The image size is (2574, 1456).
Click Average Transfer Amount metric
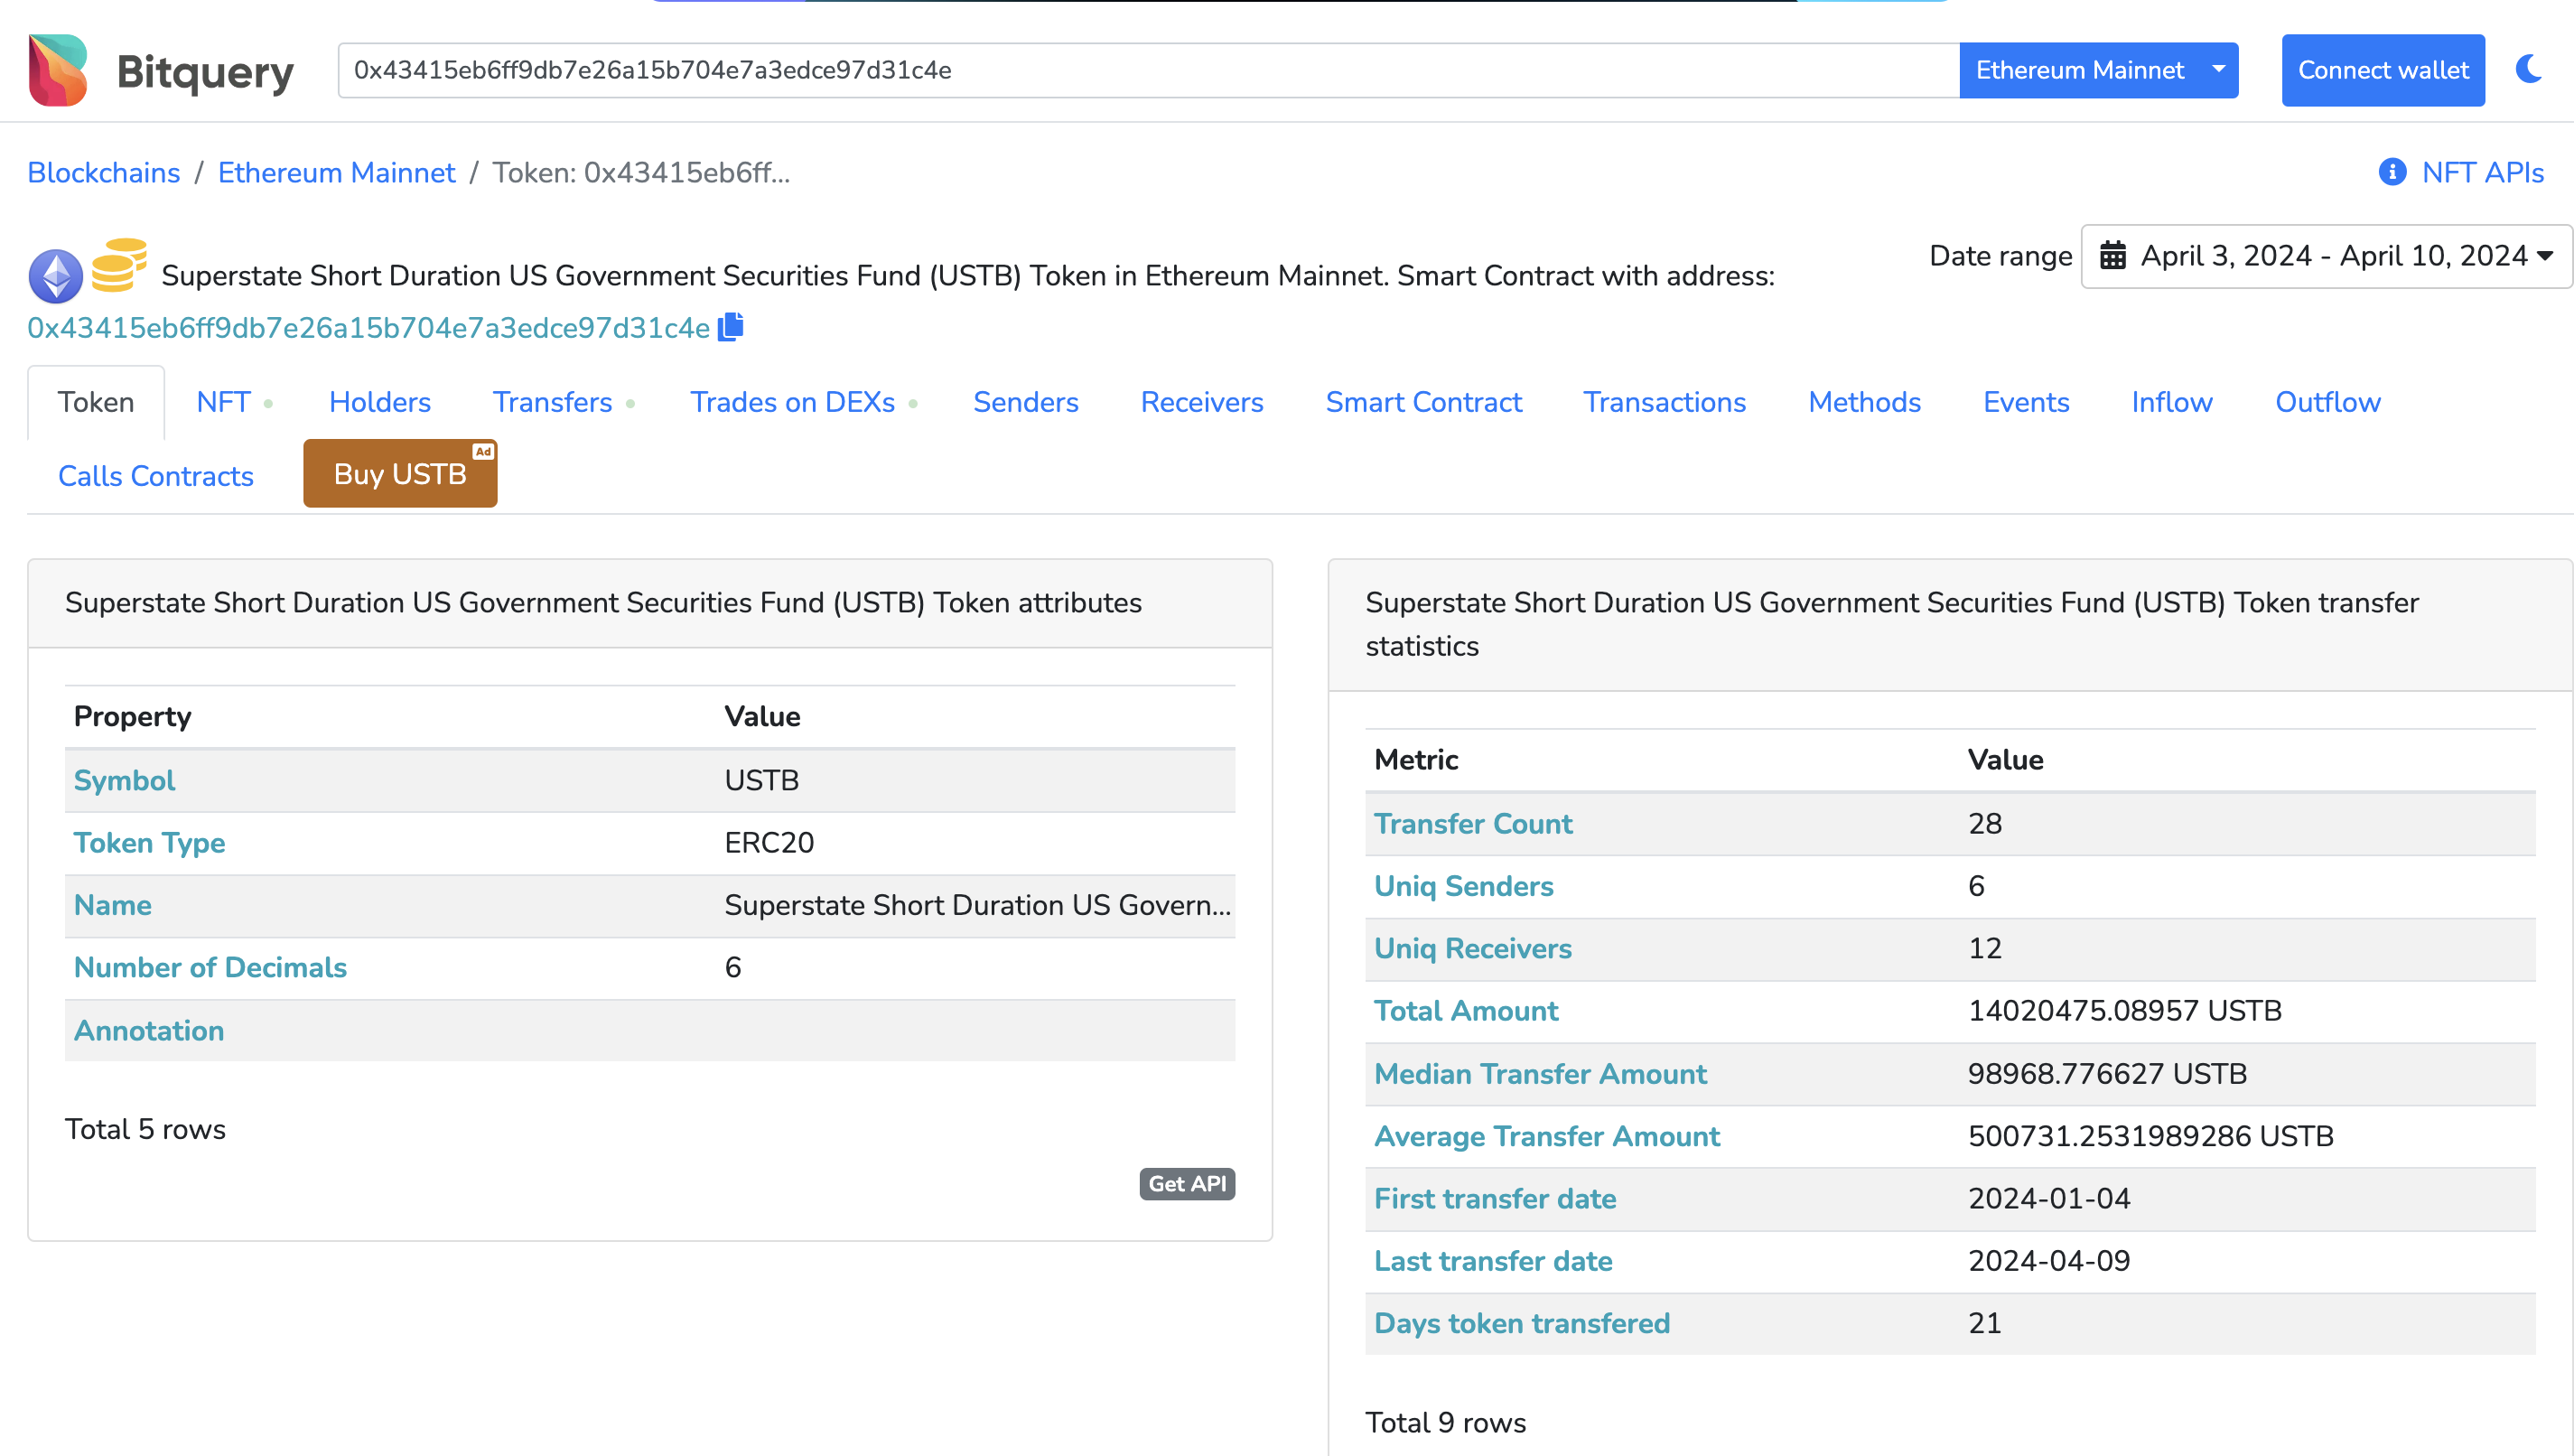1546,1136
